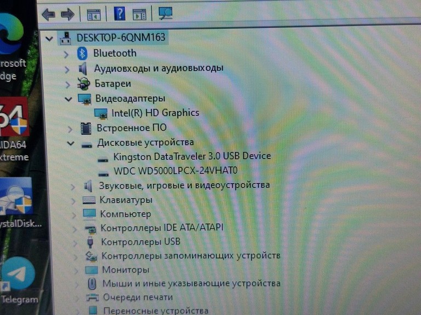
Task: Toggle the show/hide console tree icon
Action: pos(94,15)
